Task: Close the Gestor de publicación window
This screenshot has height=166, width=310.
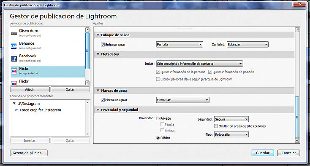Action: coord(300,4)
